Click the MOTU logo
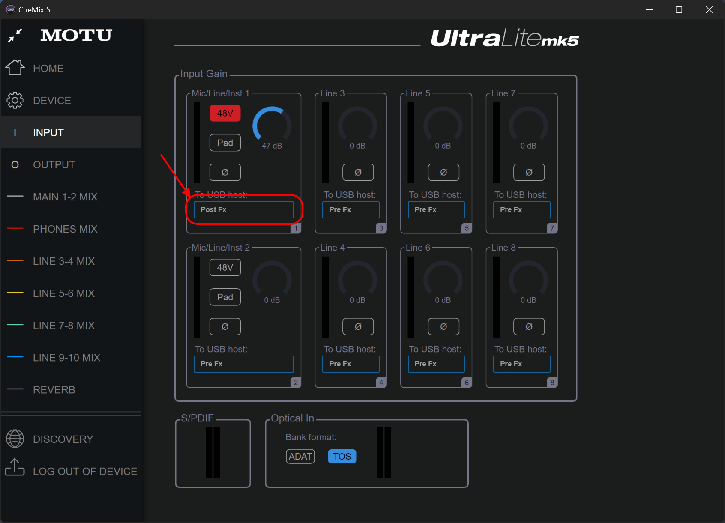 pos(76,35)
